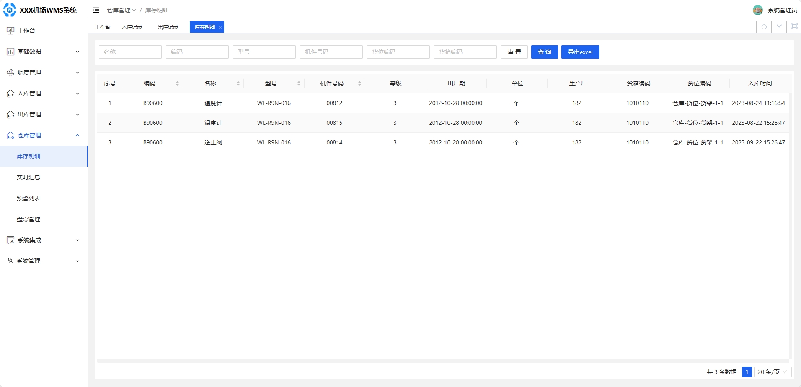Click the 2023-08-24 11:16:54 timestamp cell

[758, 103]
